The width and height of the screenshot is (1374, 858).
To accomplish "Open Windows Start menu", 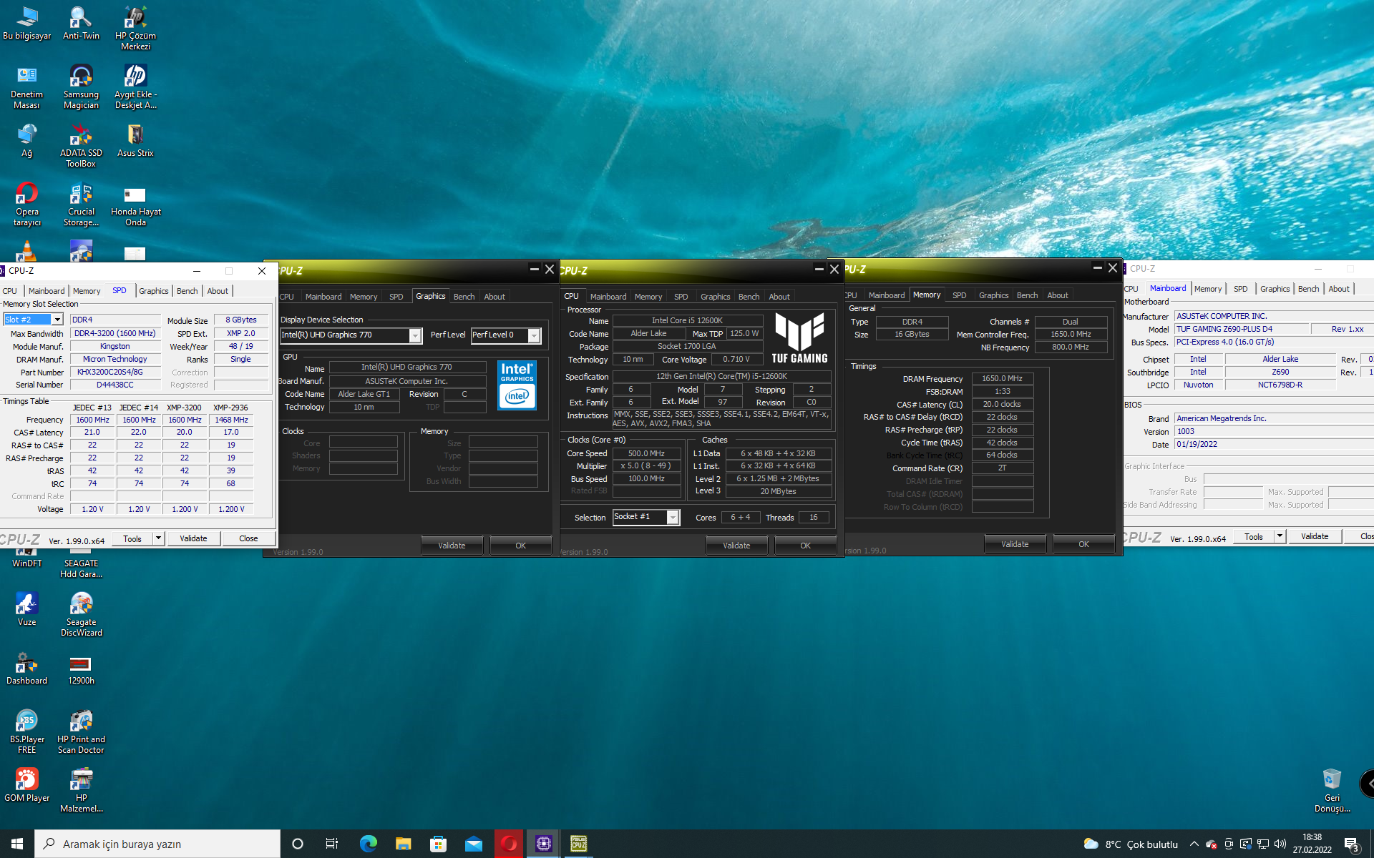I will [x=17, y=844].
